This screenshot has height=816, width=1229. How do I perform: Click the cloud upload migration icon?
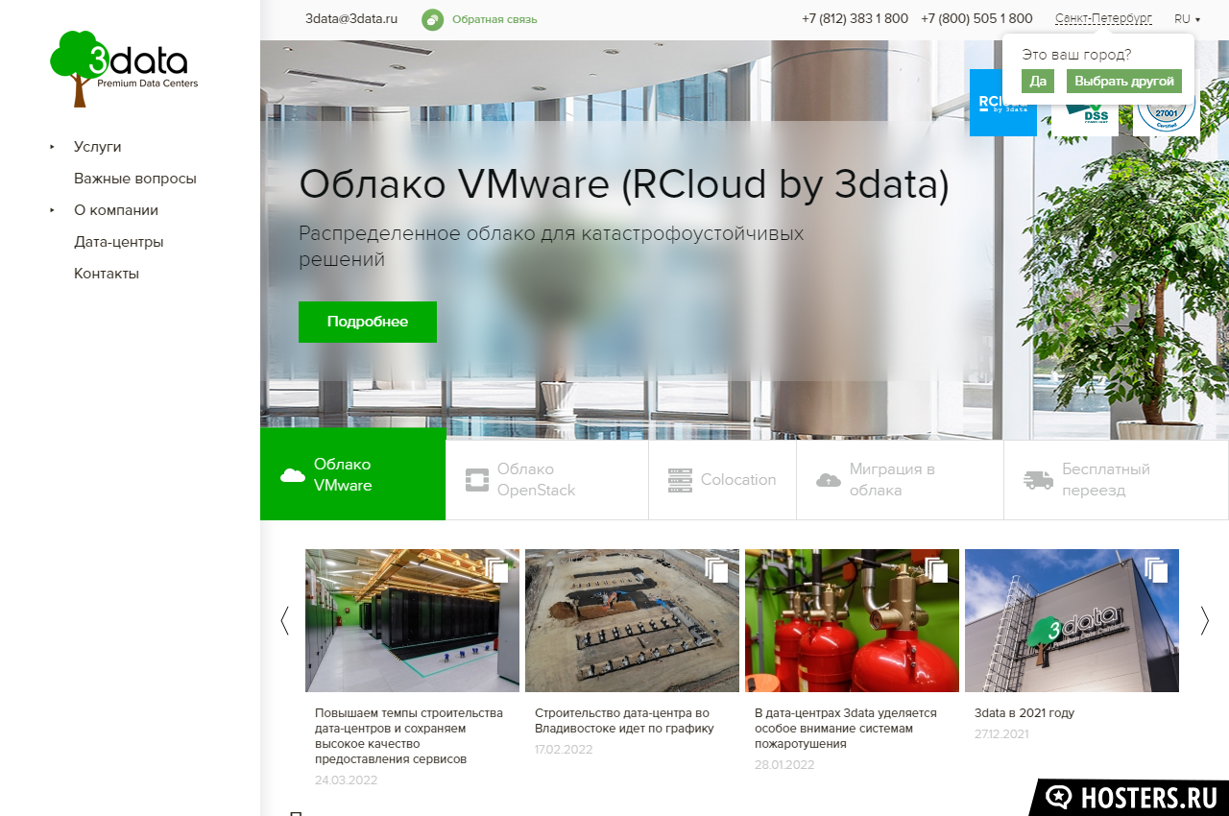[829, 479]
